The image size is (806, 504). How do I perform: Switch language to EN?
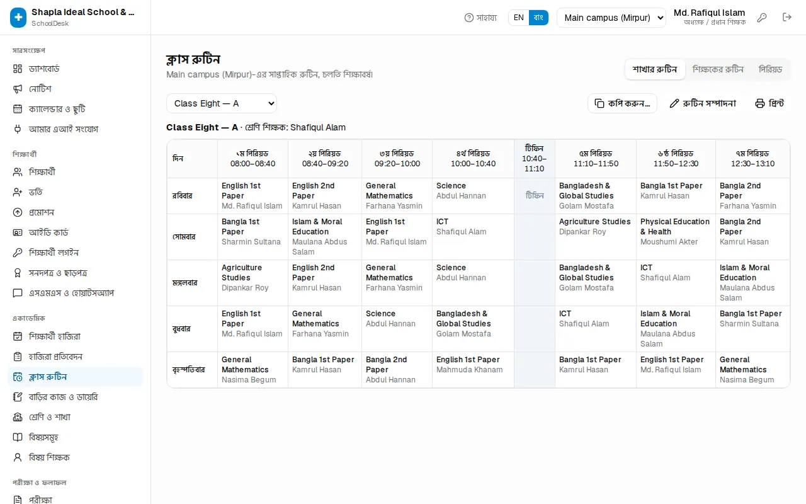(x=519, y=18)
